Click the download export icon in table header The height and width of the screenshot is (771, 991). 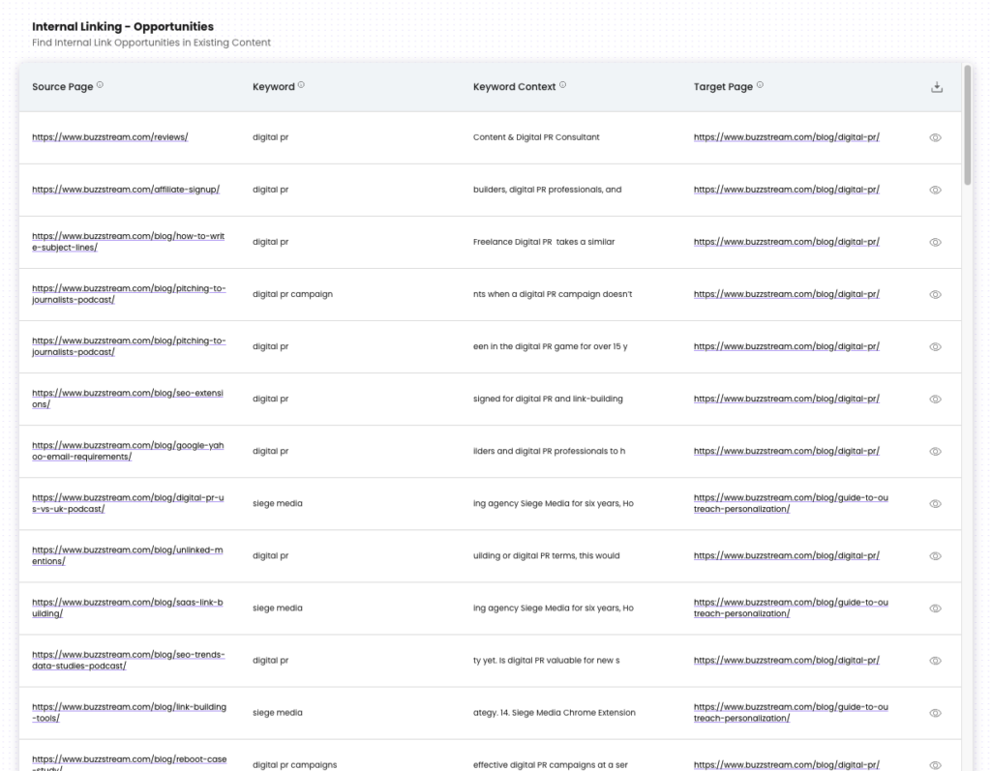pos(936,87)
